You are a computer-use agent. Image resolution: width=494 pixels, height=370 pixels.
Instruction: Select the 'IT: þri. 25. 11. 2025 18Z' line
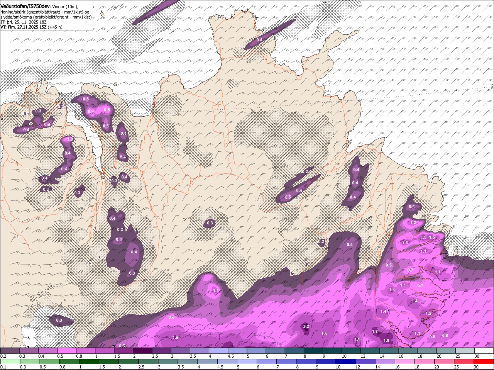(24, 22)
